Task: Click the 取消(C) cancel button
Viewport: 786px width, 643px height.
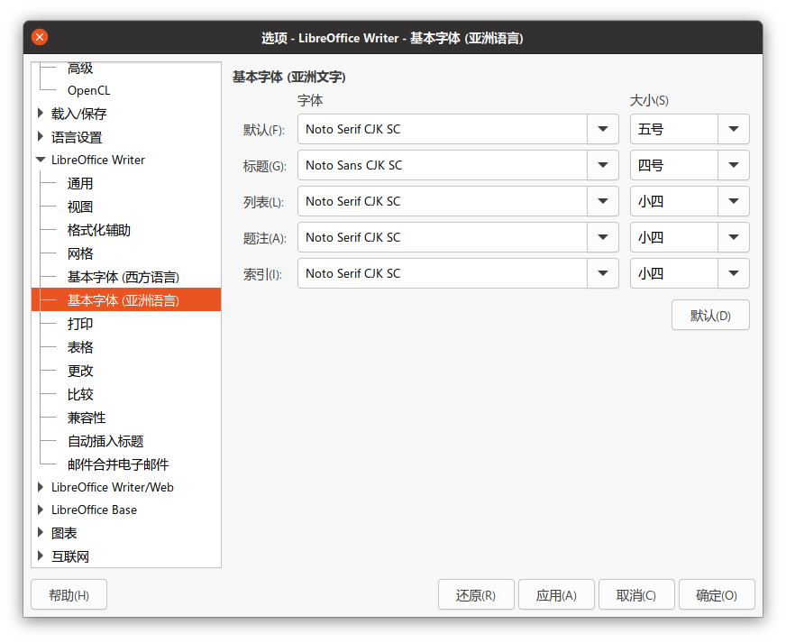Action: [636, 595]
